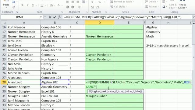Viewport: 195px width, 110px height.
Task: Click the Align Text Right icon
Action: click(78, 2)
